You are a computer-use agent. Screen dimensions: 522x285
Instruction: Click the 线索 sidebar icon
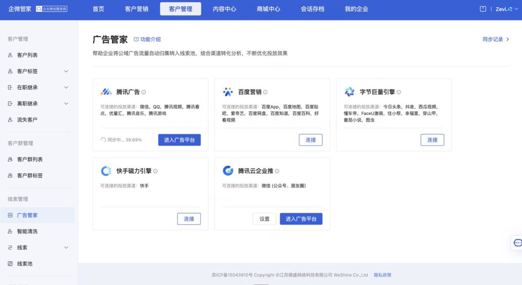[x=10, y=247]
